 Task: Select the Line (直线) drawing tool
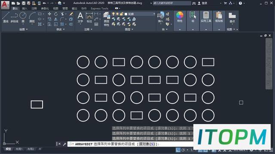(6, 17)
